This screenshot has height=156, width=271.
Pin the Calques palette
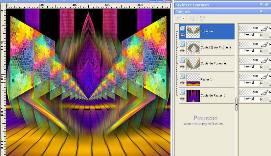tap(261, 11)
